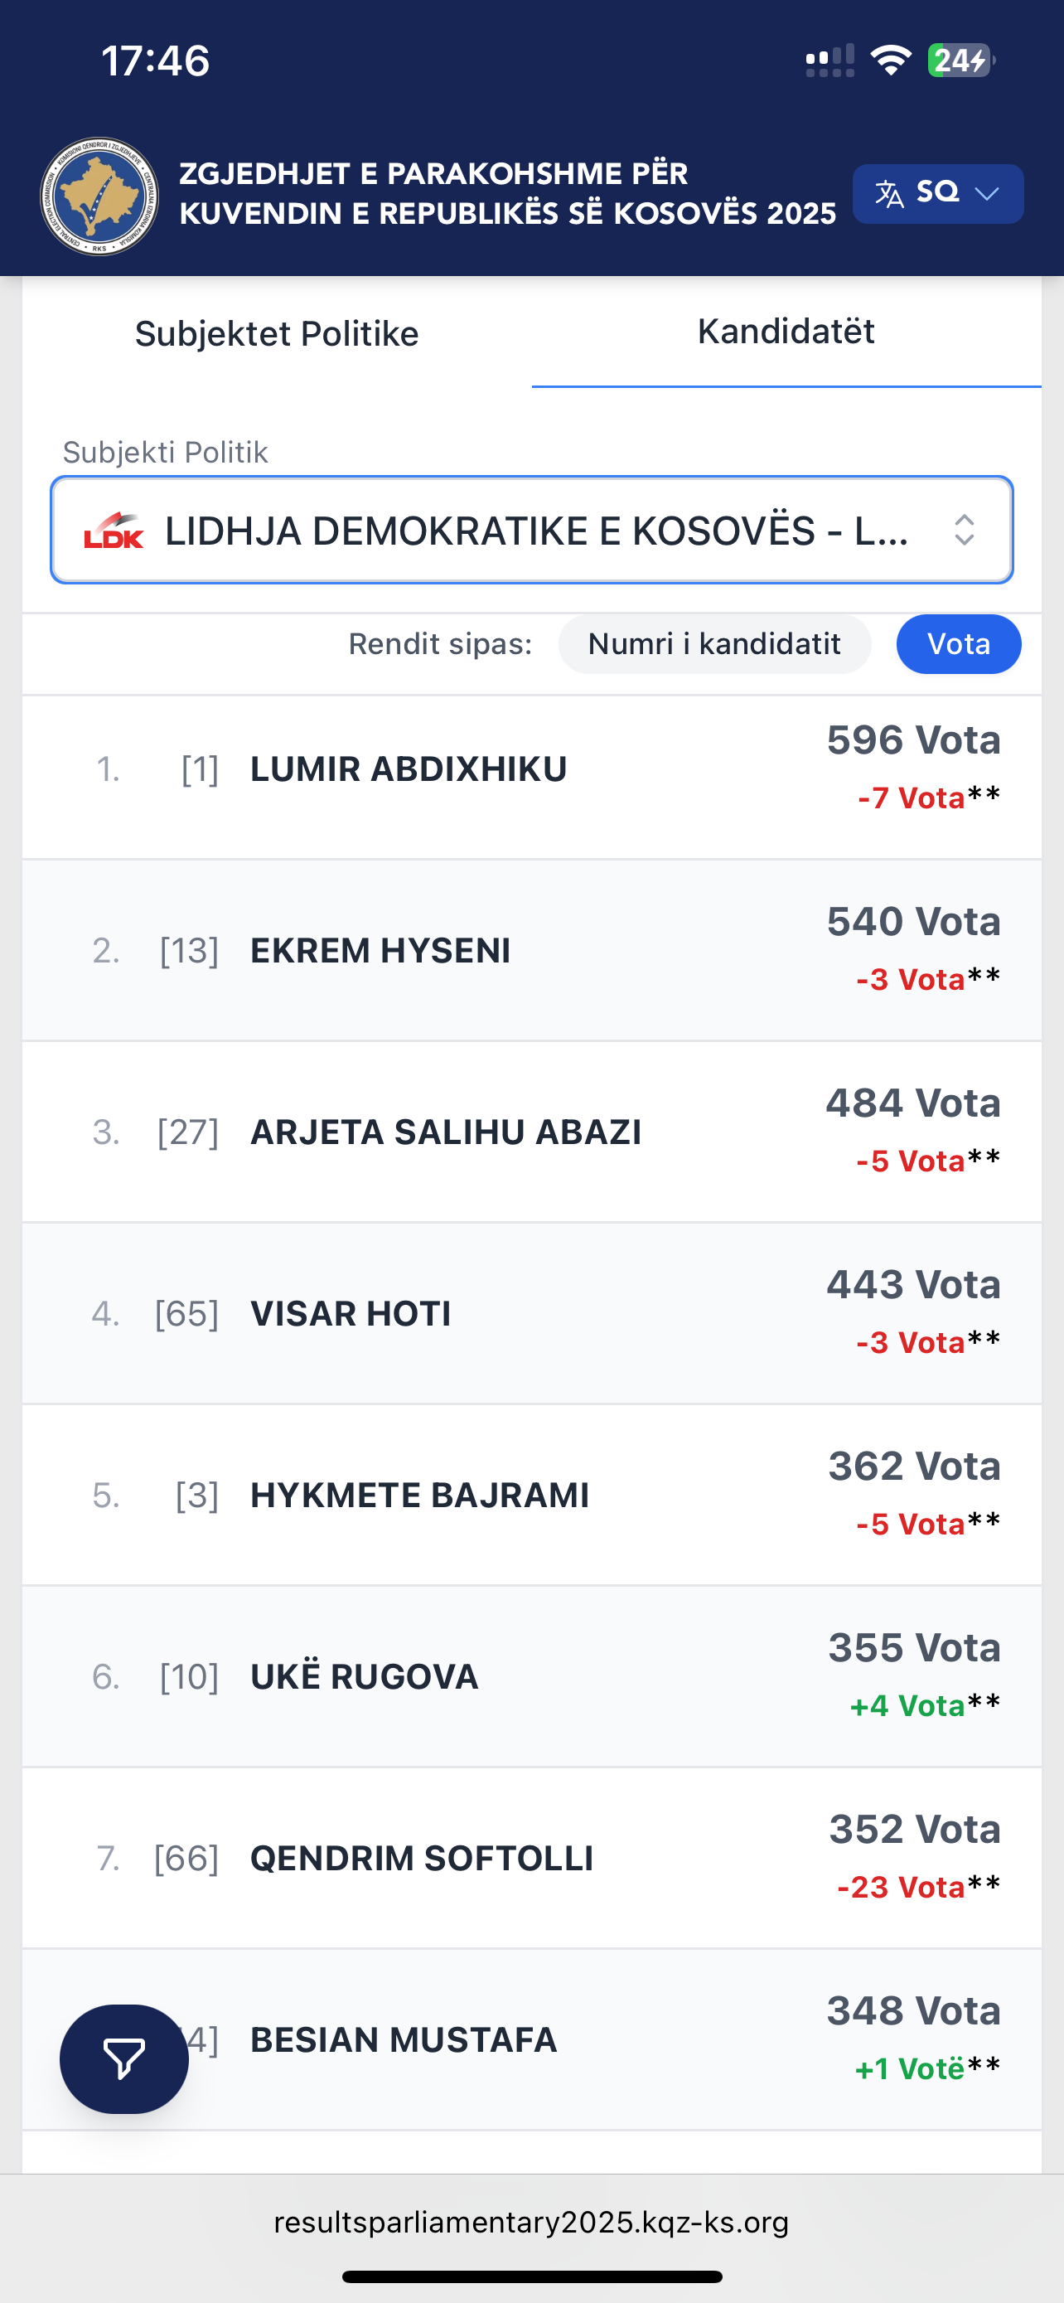This screenshot has width=1064, height=2303.
Task: Tap the translate icon beside SQ
Action: pyautogui.click(x=889, y=194)
